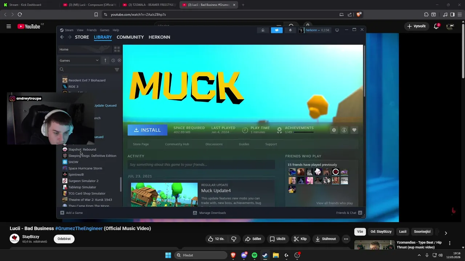Viewport: 465px width, 261px height.
Task: Open Muck game settings gear
Action: tap(334, 130)
